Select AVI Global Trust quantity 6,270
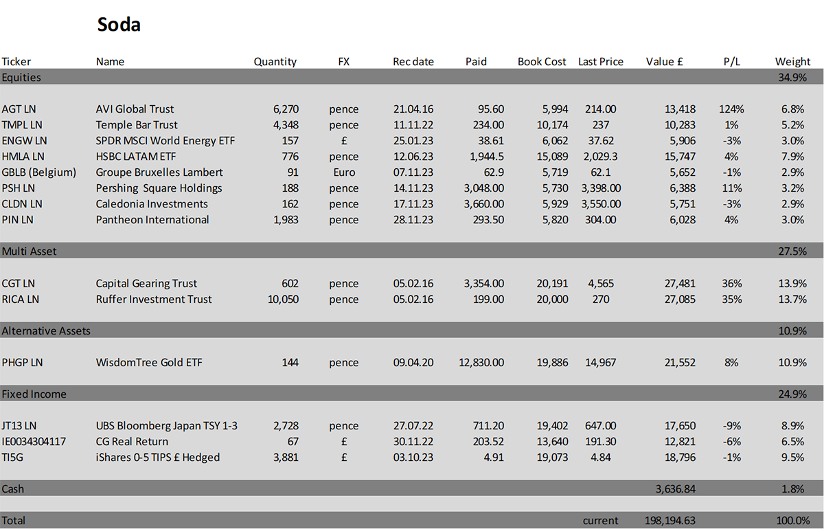Screen dimensions: 824x529 click(286, 109)
